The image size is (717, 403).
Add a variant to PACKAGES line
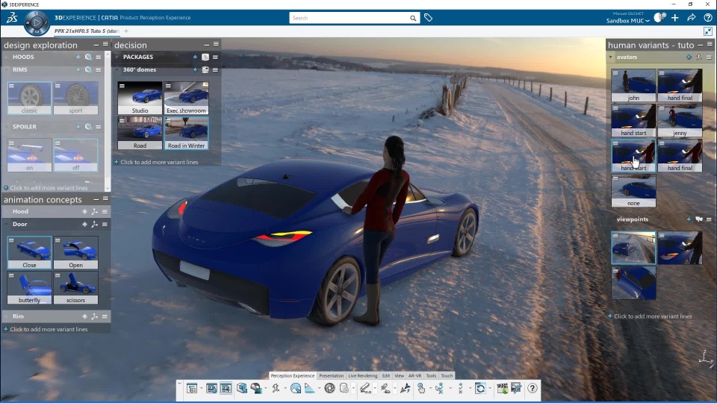pos(195,57)
